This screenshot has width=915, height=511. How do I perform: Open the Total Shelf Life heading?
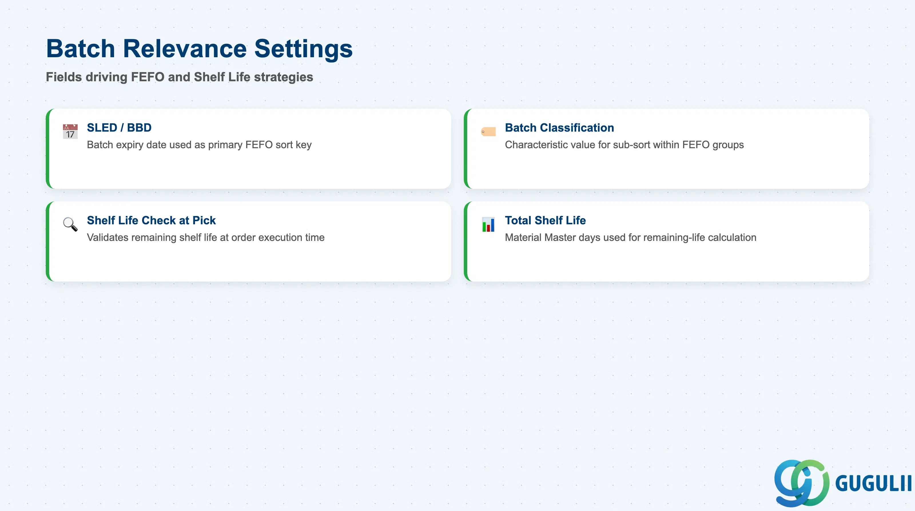click(545, 220)
